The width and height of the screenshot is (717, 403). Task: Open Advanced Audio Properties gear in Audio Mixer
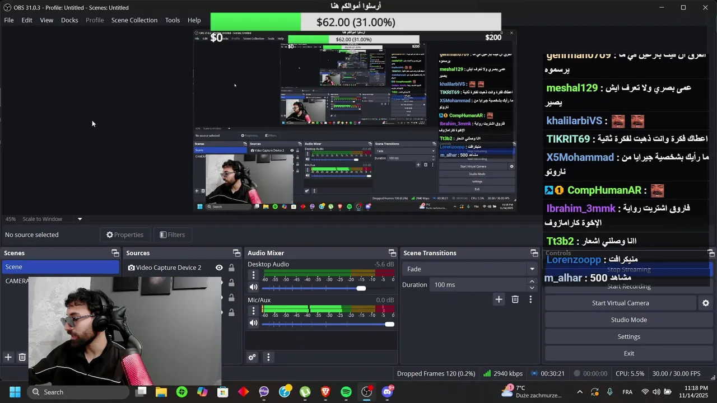[252, 357]
